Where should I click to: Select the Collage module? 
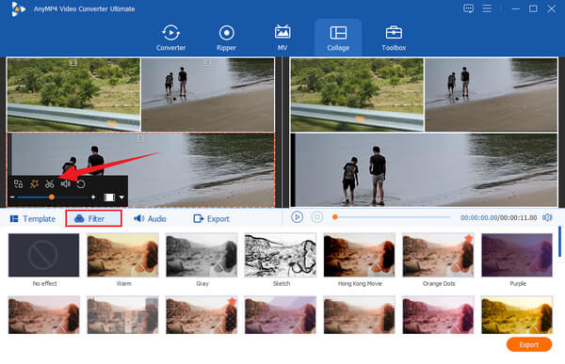[338, 37]
